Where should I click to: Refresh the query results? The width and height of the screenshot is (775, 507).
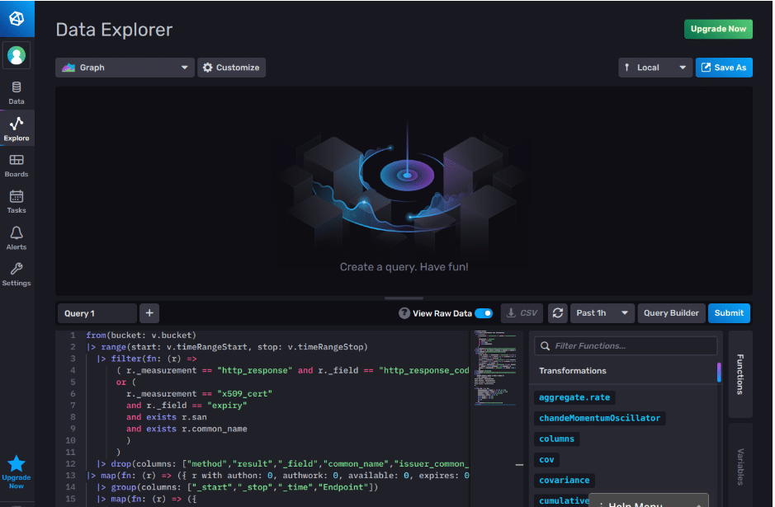click(557, 313)
